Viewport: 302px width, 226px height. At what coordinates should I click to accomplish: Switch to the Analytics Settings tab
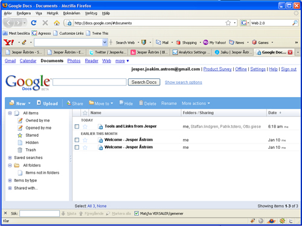pos(191,52)
